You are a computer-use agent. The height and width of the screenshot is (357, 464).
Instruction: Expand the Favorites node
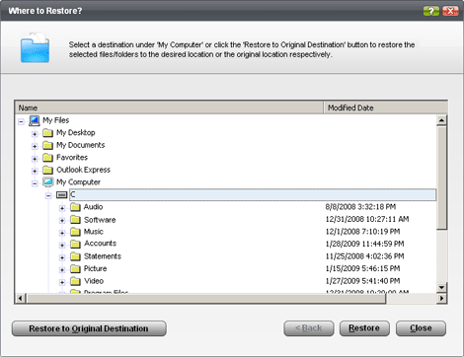[35, 159]
